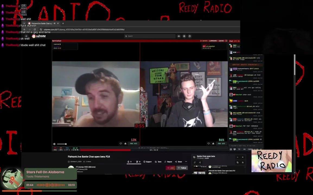The height and width of the screenshot is (195, 313).
Task: Click the medal icon in chat input bar
Action: (235, 149)
